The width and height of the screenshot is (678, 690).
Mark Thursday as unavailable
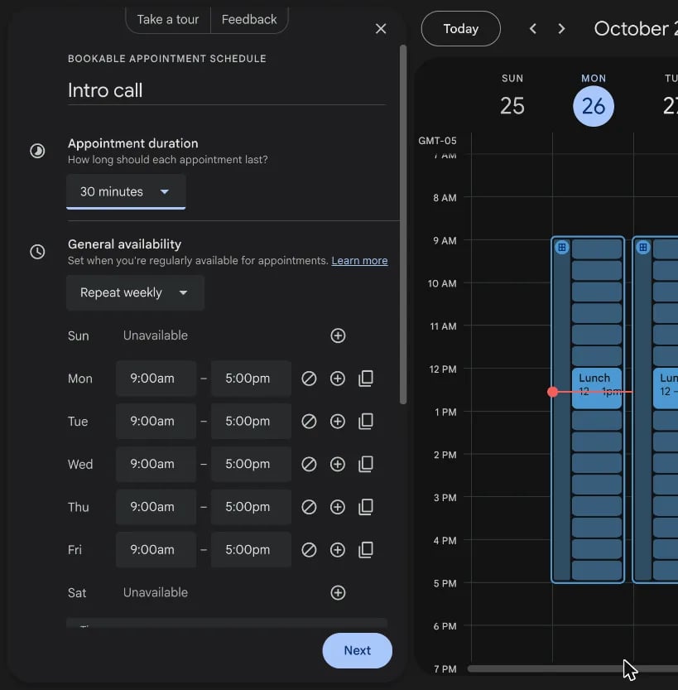309,507
